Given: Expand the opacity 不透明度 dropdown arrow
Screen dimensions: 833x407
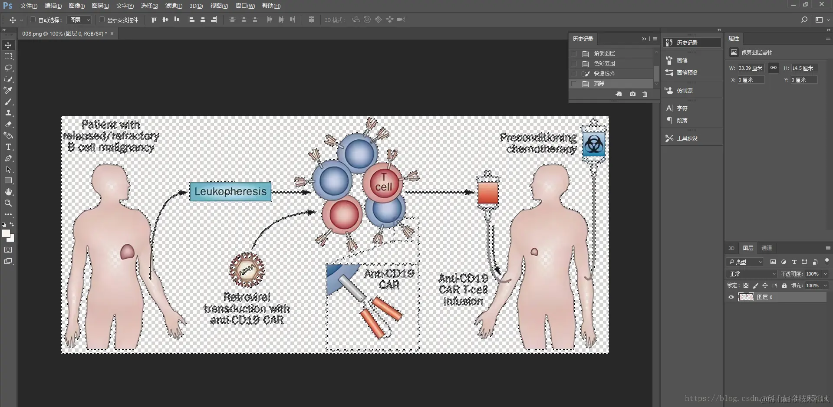Looking at the screenshot, I should pyautogui.click(x=825, y=274).
